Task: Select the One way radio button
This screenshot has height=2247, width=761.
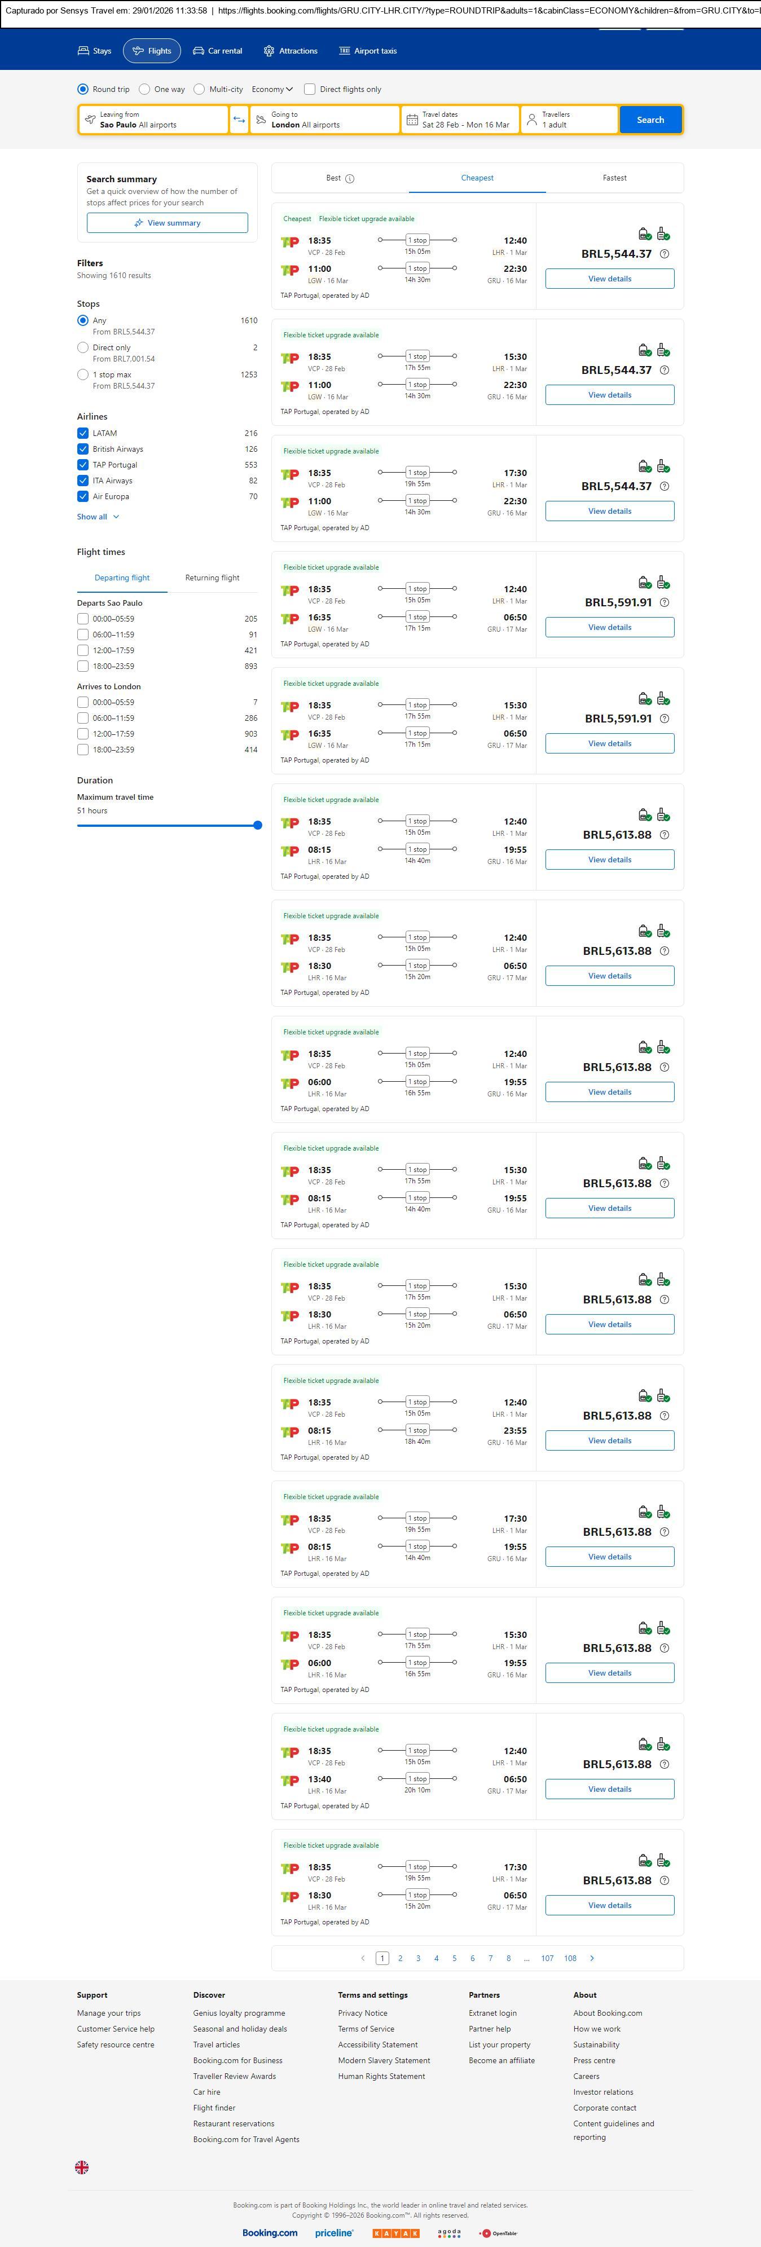Action: [145, 89]
